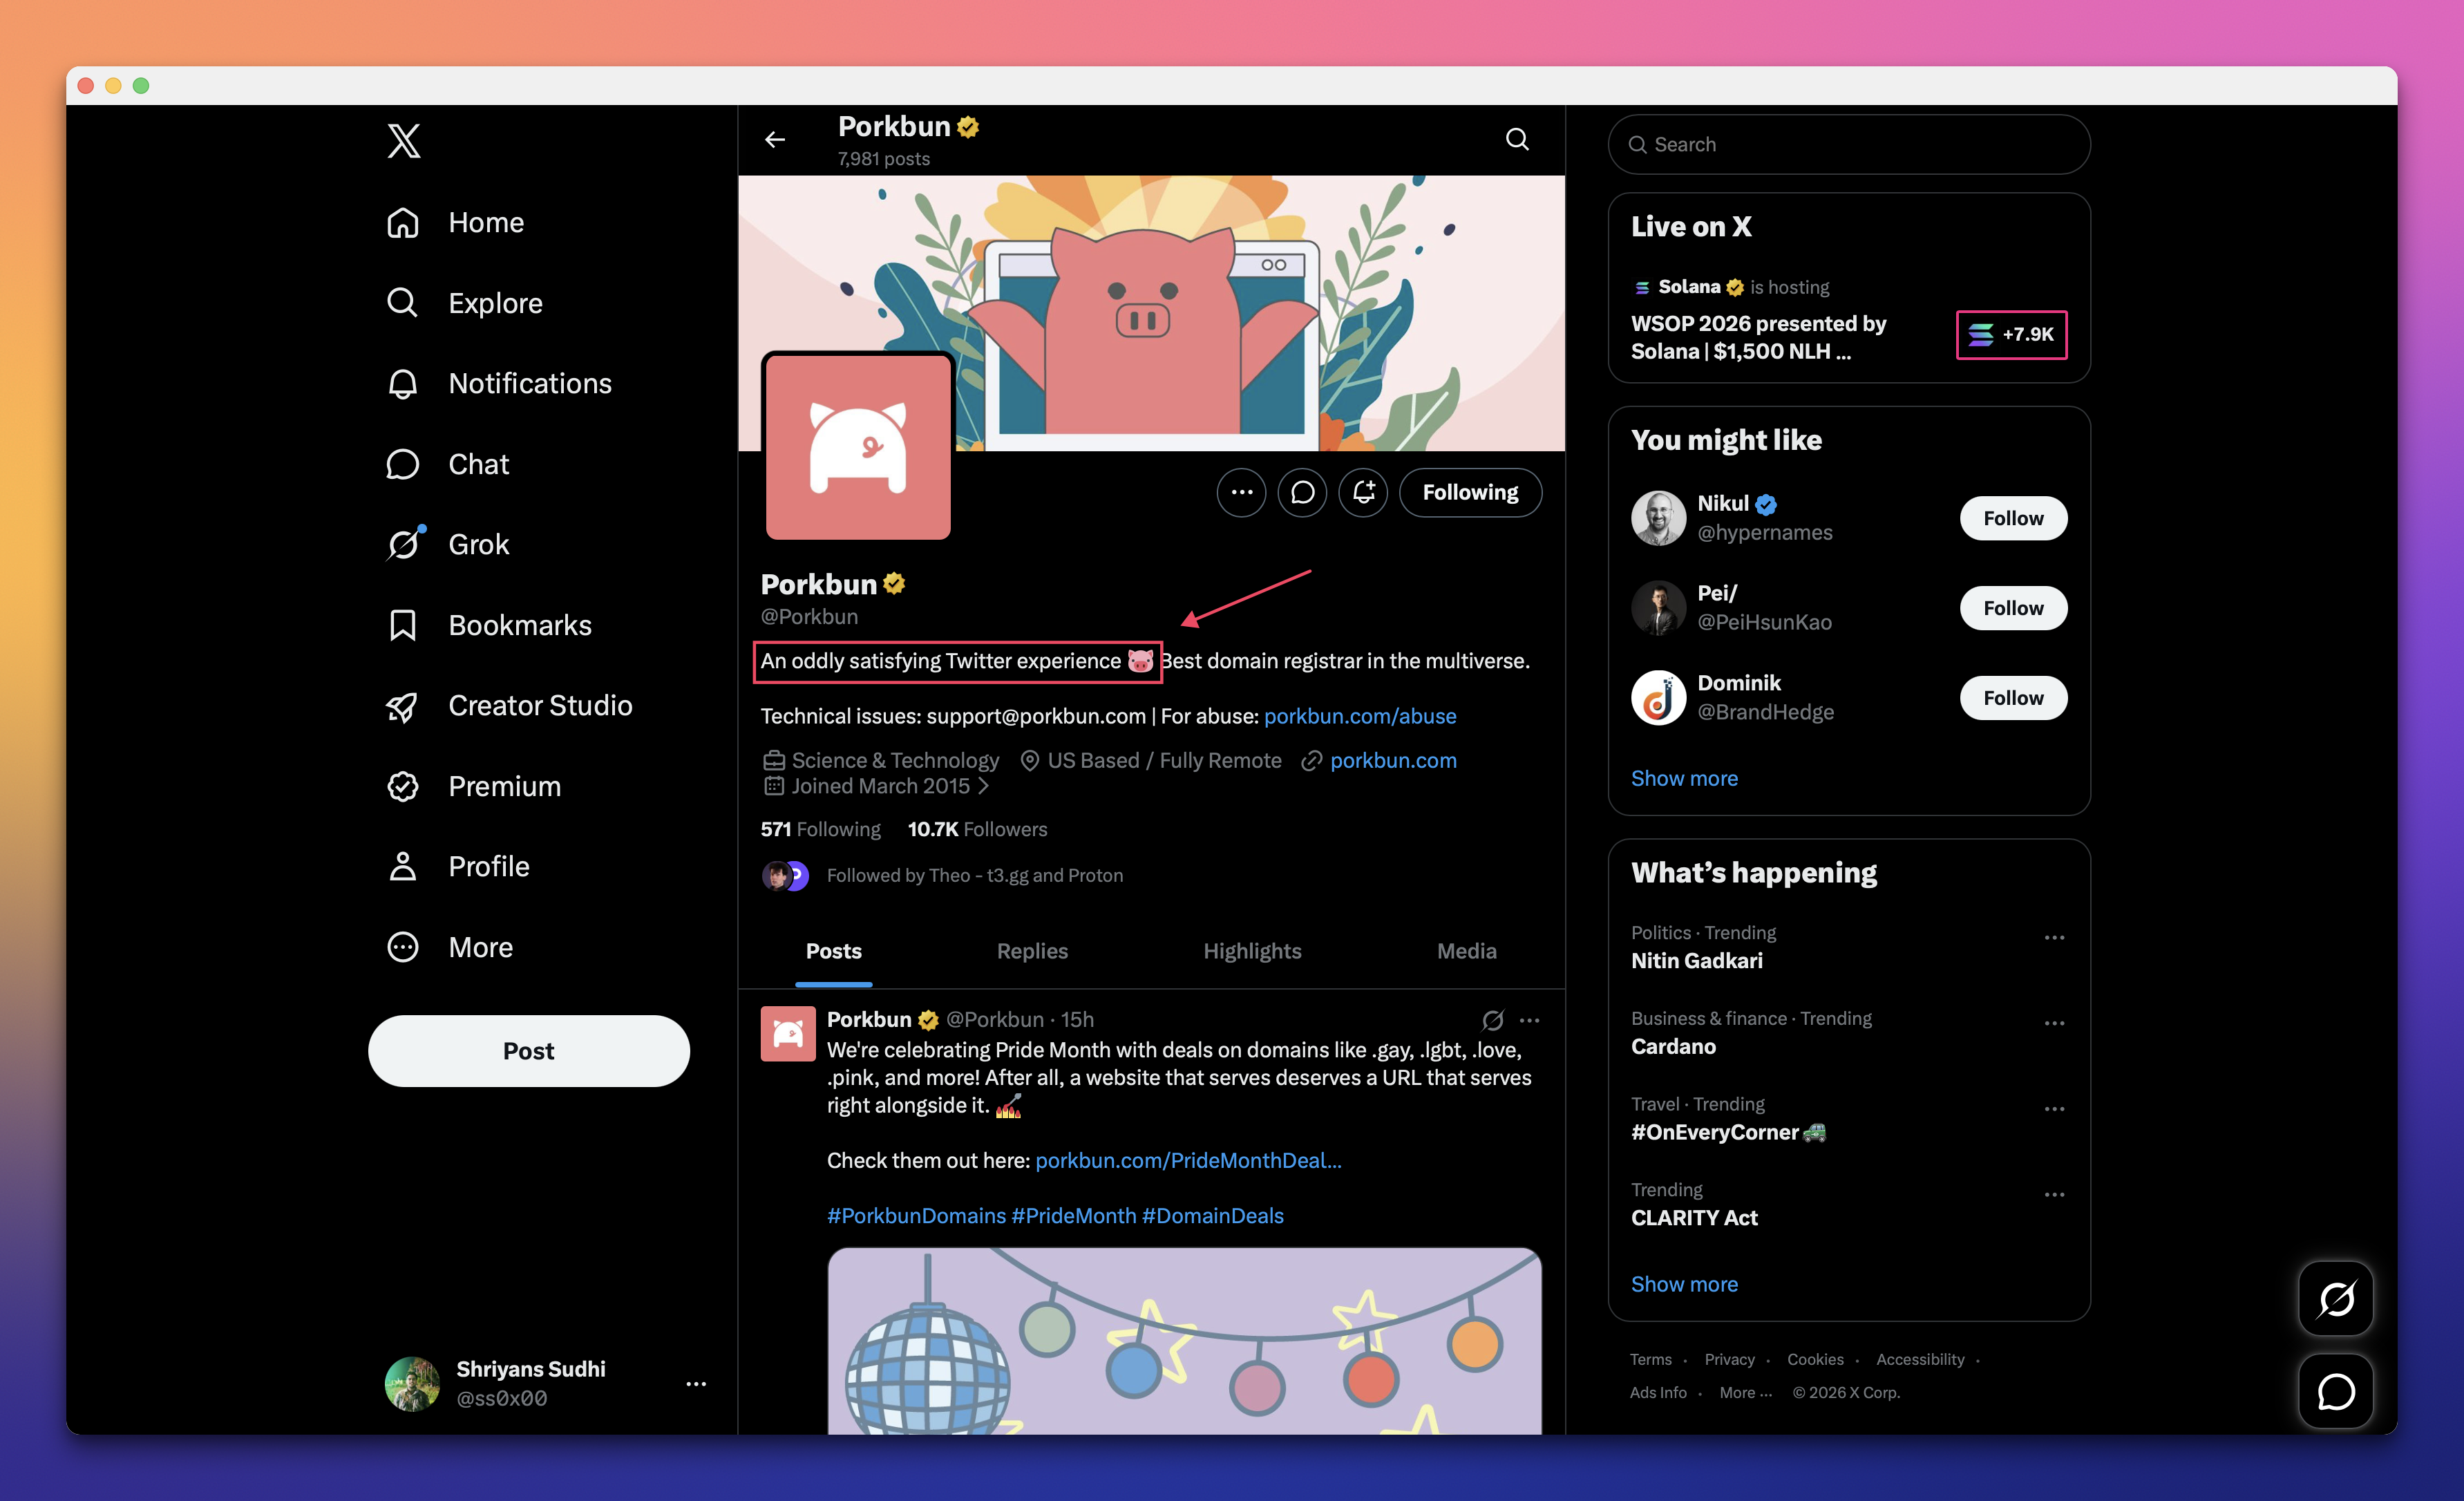Viewport: 2464px width, 1501px height.
Task: Follow Dominik @BrandHedge
Action: click(x=2013, y=698)
